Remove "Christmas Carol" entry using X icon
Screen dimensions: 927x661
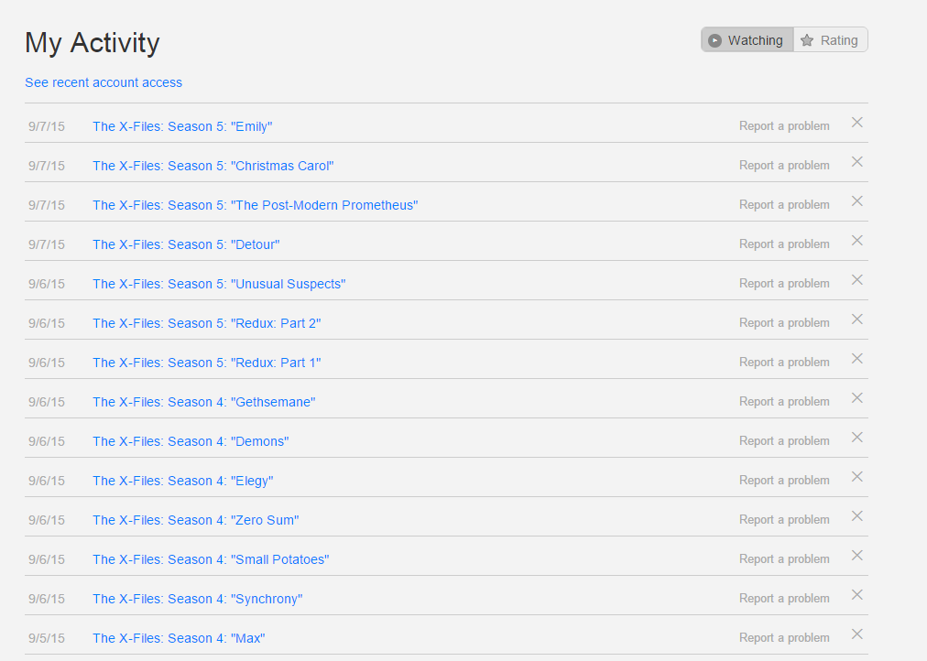click(x=856, y=162)
